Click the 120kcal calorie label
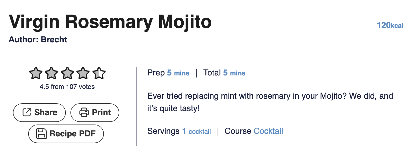 pyautogui.click(x=390, y=25)
